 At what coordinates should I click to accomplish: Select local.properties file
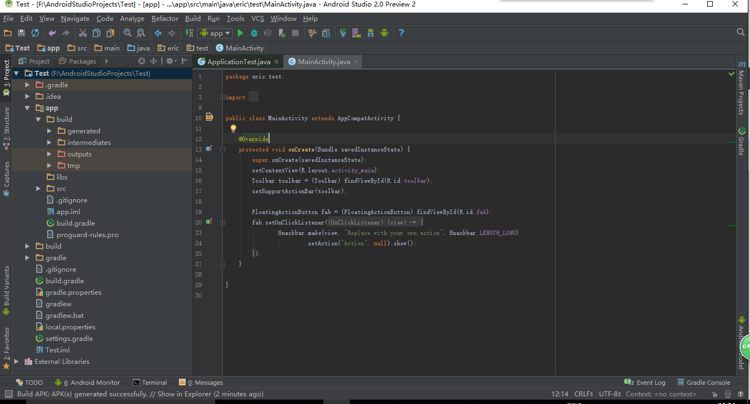[65, 327]
